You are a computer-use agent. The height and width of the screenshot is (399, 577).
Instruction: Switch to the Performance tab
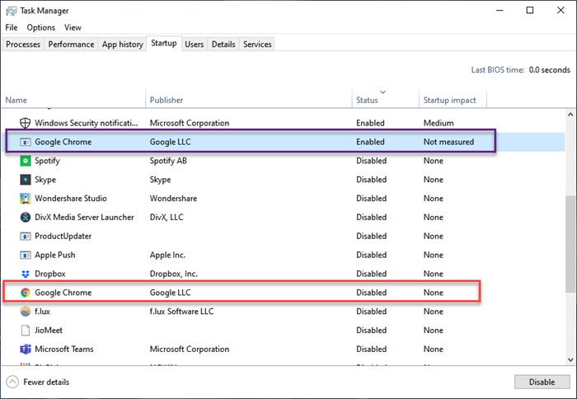[71, 45]
